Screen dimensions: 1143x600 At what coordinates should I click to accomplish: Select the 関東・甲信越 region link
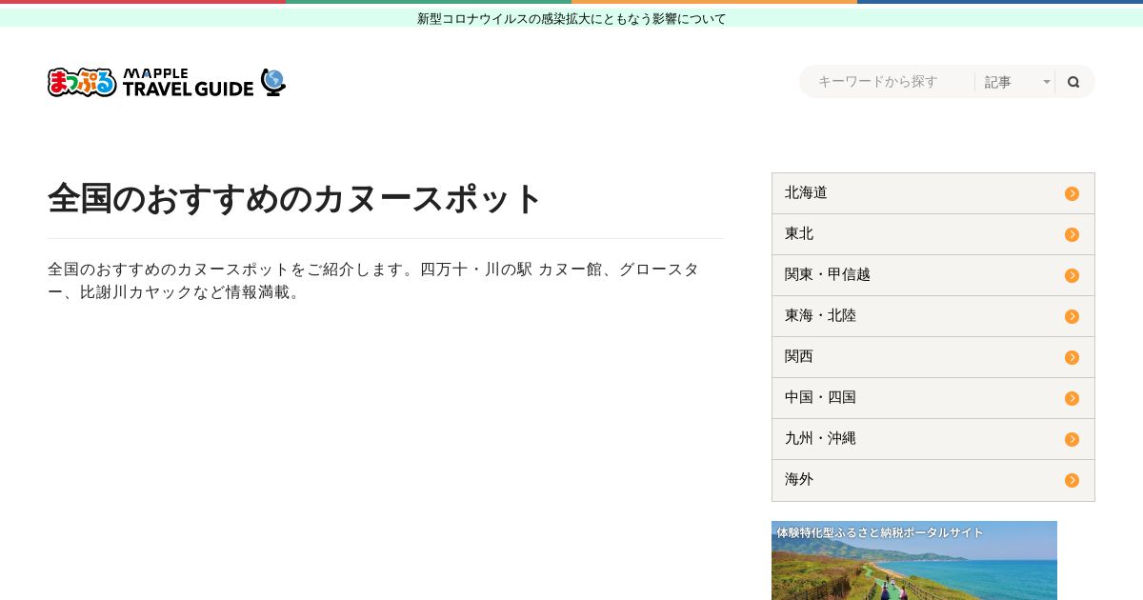pos(933,275)
